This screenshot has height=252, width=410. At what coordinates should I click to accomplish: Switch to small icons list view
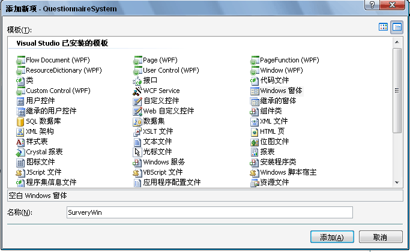click(x=397, y=27)
